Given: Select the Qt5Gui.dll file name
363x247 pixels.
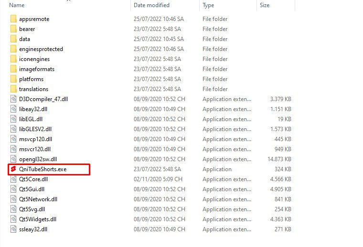Looking at the screenshot, I should (32, 189).
